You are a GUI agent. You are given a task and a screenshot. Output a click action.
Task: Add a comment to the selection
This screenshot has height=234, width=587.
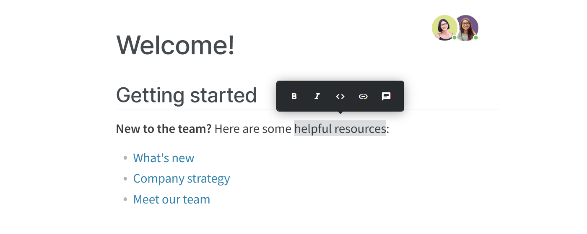pos(386,97)
